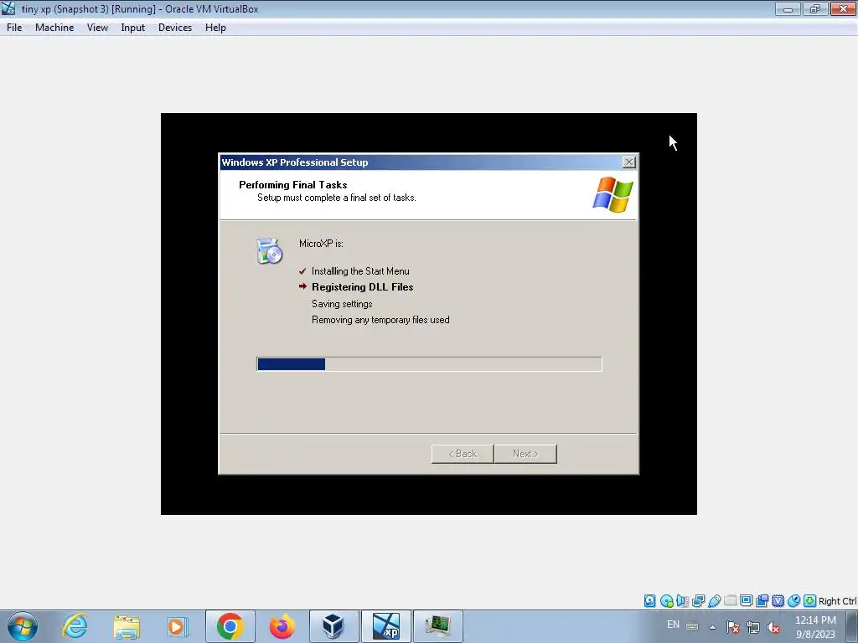Click the tiny xp VM taskbar button
The width and height of the screenshot is (858, 643).
click(x=386, y=626)
